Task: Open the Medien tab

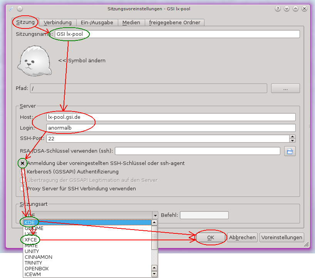Action: 131,22
